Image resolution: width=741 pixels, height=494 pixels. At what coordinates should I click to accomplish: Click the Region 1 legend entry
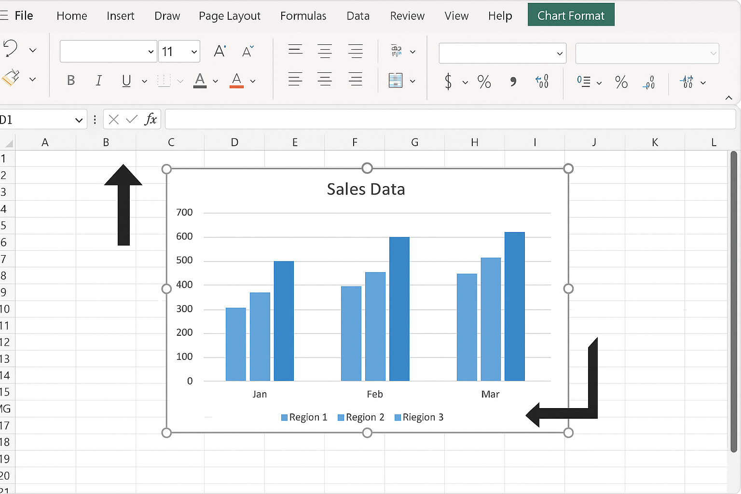[304, 417]
